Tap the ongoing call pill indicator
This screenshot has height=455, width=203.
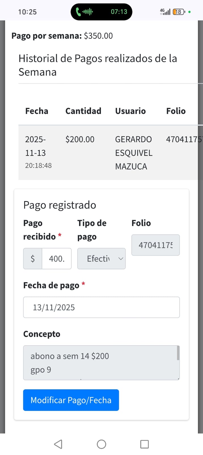click(101, 12)
